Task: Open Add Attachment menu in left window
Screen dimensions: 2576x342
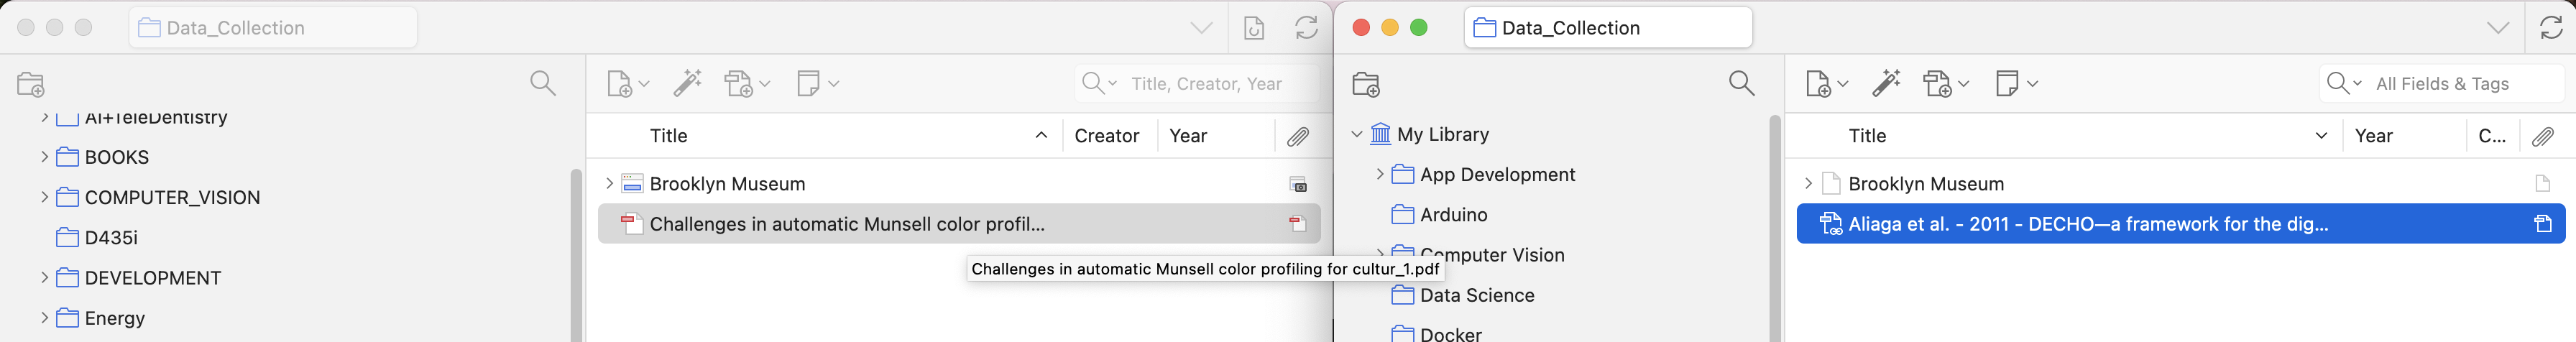Action: pyautogui.click(x=747, y=84)
